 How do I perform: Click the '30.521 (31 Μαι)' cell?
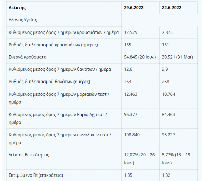(177, 57)
